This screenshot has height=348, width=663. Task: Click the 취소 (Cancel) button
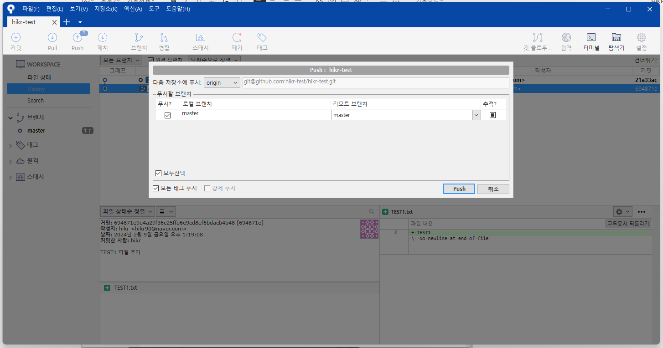coord(493,189)
